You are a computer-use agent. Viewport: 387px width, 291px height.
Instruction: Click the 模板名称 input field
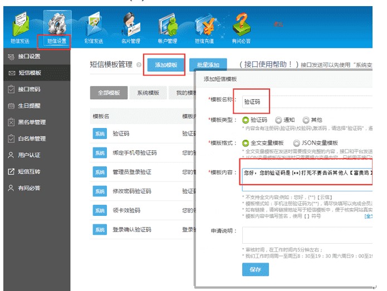tap(307, 102)
